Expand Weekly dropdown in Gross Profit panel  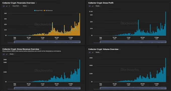[x=98, y=6]
